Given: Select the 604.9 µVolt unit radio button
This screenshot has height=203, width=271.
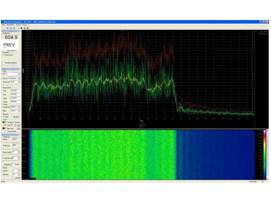Looking at the screenshot, I should click(3, 55).
